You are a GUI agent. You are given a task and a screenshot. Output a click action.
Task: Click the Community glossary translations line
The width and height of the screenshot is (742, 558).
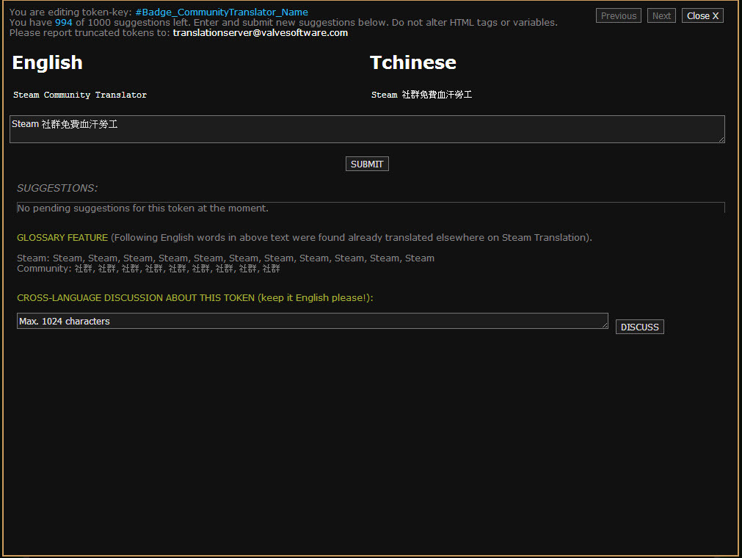click(148, 268)
